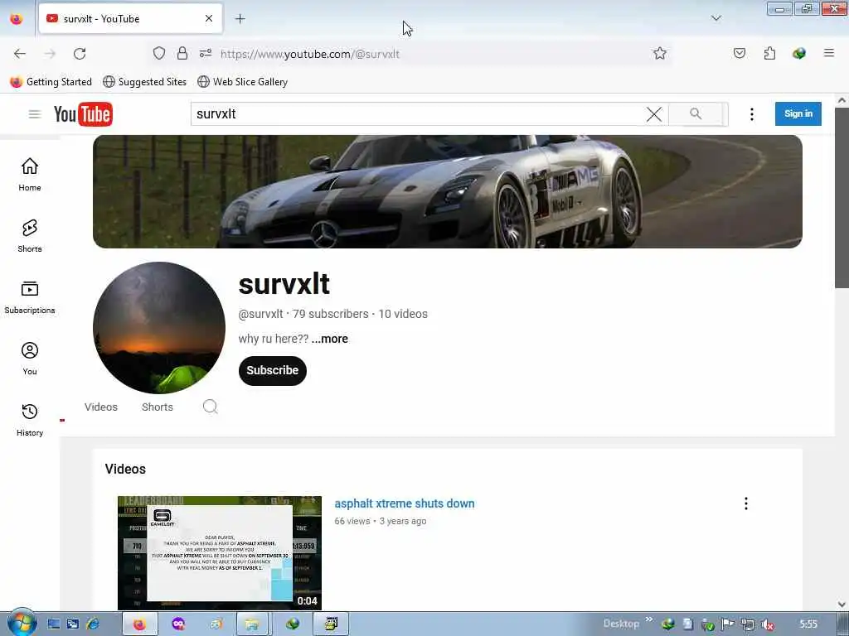The width and height of the screenshot is (849, 636).
Task: Go back using the browser back arrow
Action: tap(20, 54)
